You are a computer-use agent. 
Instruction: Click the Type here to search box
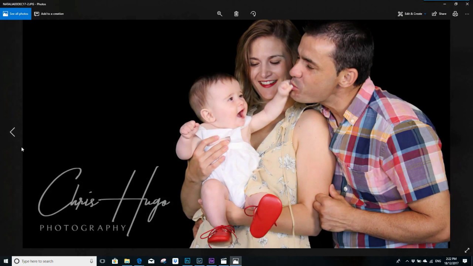(54, 261)
